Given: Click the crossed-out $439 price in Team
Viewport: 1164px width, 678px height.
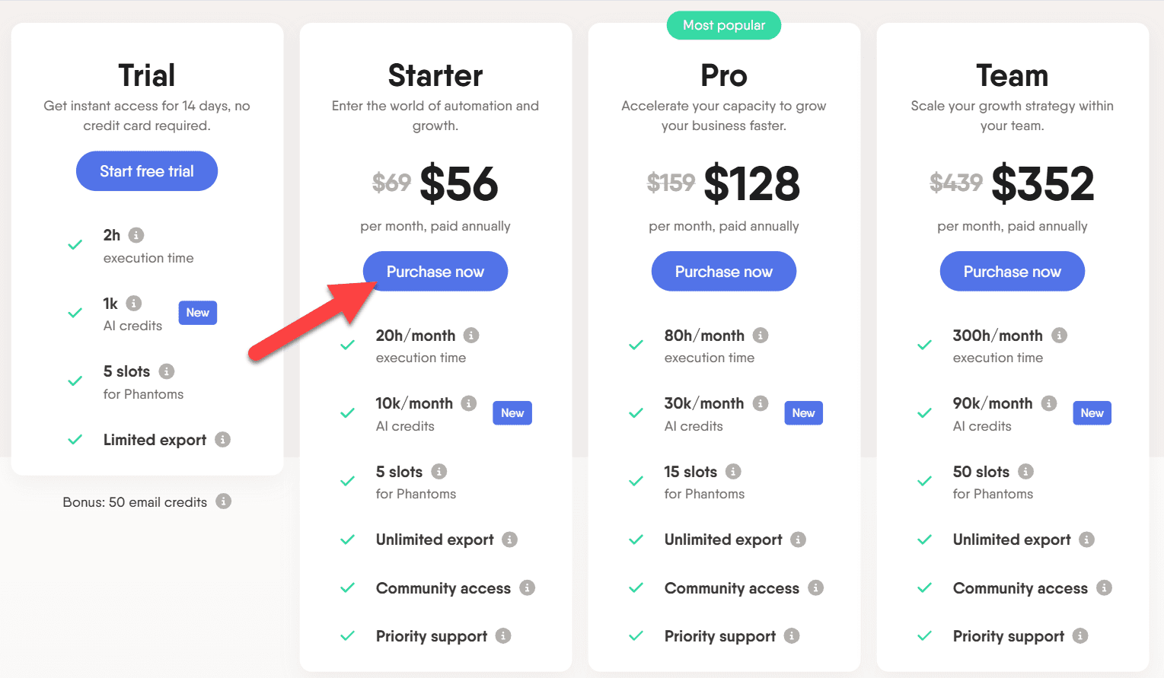Looking at the screenshot, I should pyautogui.click(x=955, y=183).
